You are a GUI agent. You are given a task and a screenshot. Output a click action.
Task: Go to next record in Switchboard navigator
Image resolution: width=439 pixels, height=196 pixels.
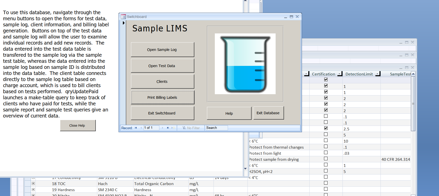(x=163, y=128)
